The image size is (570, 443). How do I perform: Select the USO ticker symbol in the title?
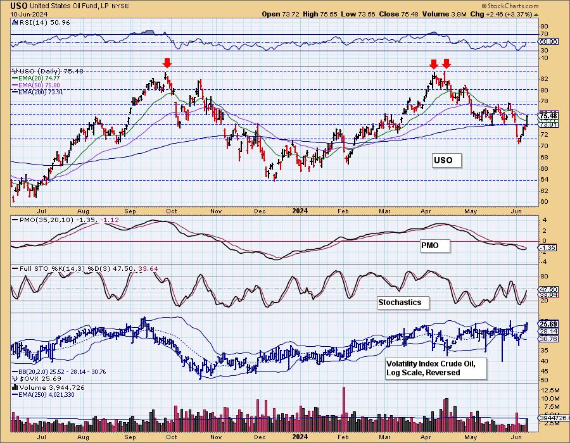[18, 6]
